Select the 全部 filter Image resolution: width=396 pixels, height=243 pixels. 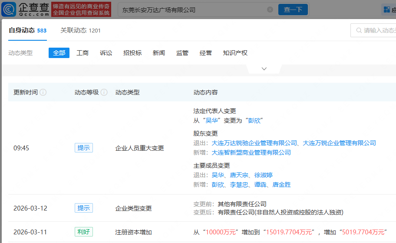click(x=59, y=53)
